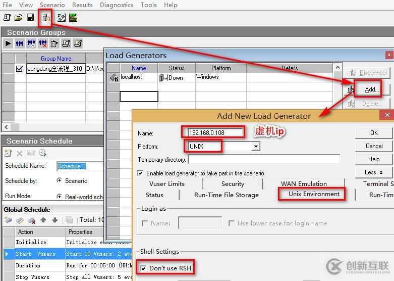This screenshot has width=394, height=281.
Task: Switch to the Unix Environment tab
Action: 314,194
